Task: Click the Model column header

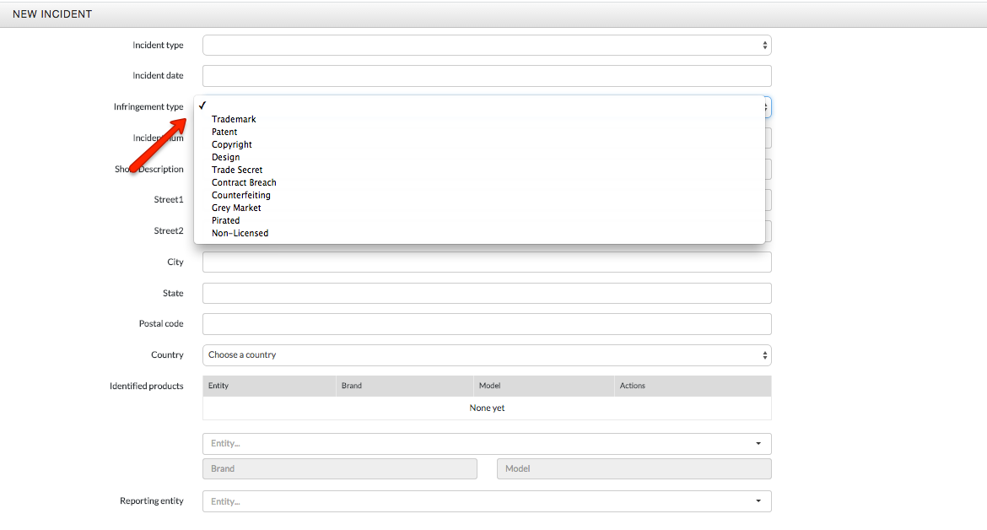Action: (490, 386)
